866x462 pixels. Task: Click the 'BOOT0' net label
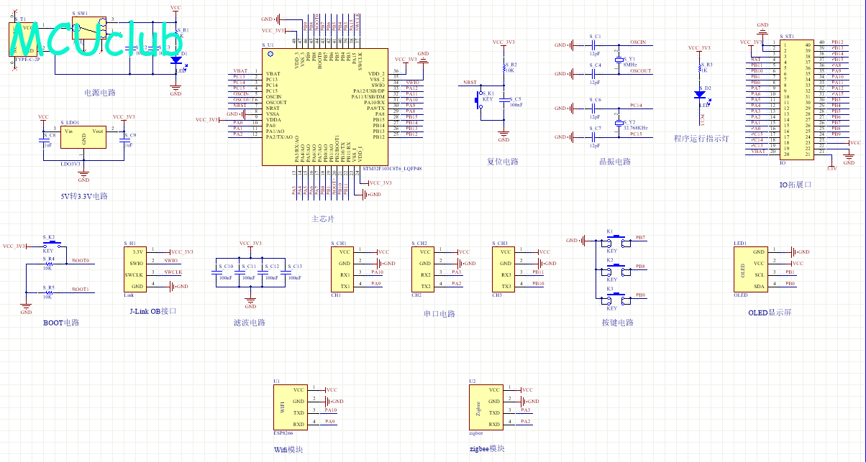[81, 261]
